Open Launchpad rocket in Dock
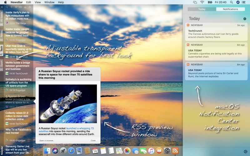Image resolution: width=250 pixels, height=156 pixels. click(x=63, y=151)
